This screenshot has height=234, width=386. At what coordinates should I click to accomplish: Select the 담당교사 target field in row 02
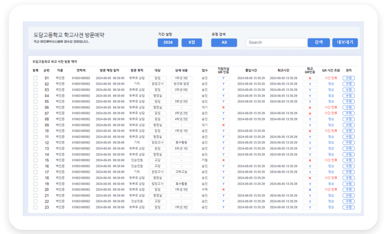tap(158, 84)
